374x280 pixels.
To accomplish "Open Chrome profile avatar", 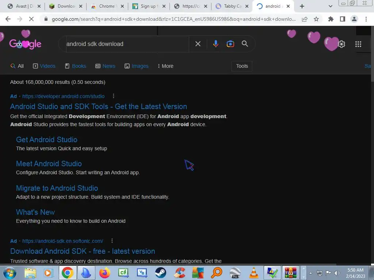I will pos(354,19).
